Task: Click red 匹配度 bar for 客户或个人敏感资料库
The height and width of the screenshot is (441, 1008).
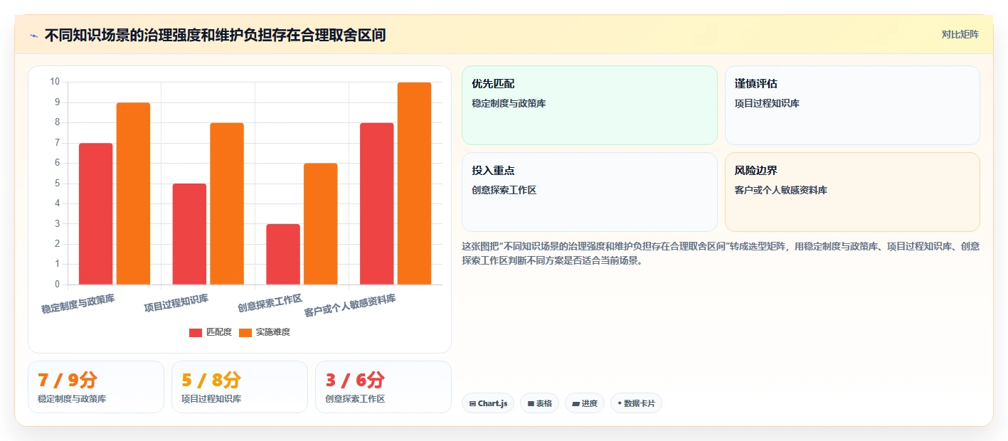Action: [377, 204]
